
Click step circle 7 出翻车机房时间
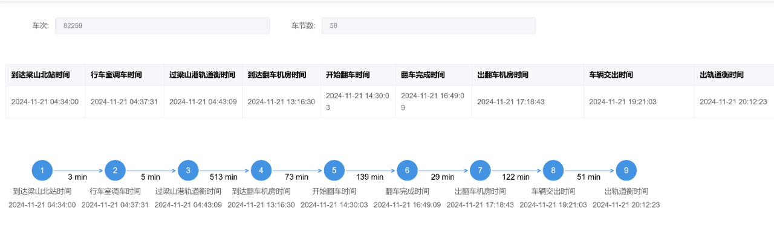point(480,170)
